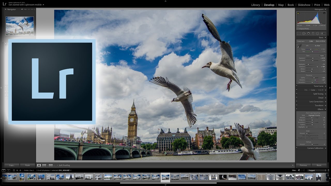Select the Adjustment Brush tool

tap(323, 33)
